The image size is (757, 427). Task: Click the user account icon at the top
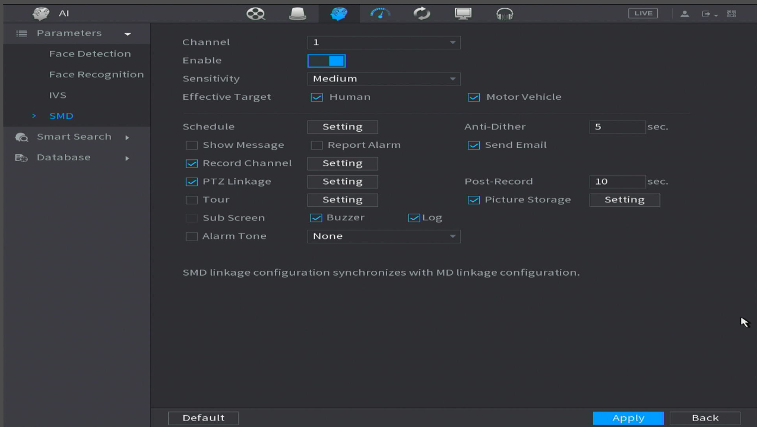685,14
